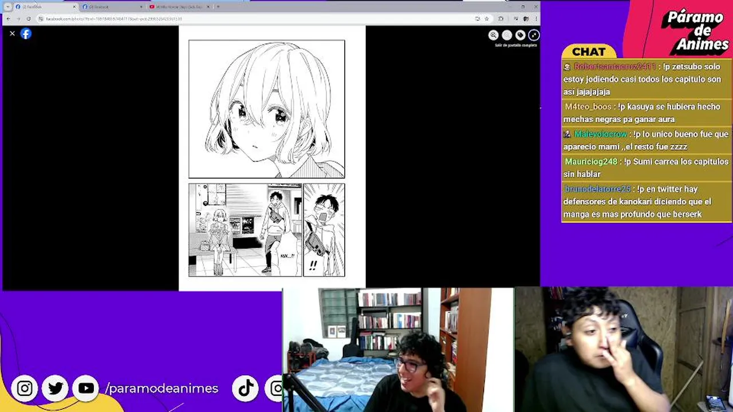The image size is (733, 412).
Task: Close the first Facebook tab
Action: tap(74, 7)
